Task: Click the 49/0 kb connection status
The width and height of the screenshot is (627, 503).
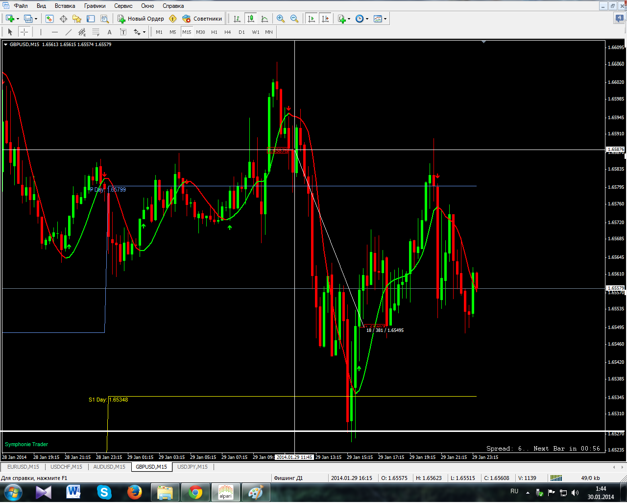Action: (x=590, y=478)
